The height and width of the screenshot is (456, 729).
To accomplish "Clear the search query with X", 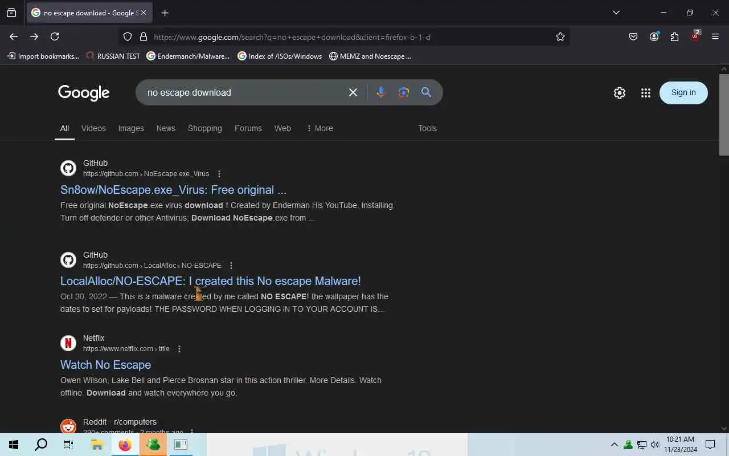I will point(353,92).
